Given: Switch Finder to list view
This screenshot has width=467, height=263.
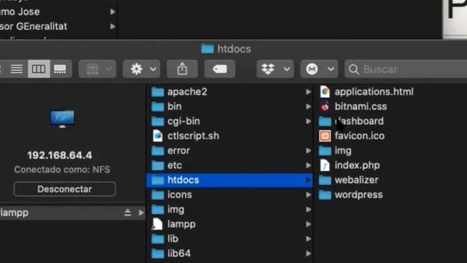Looking at the screenshot, I should pyautogui.click(x=17, y=69).
